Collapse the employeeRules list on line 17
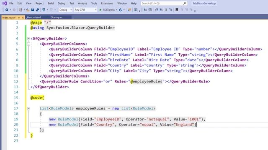The image size is (268, 150). [28, 108]
